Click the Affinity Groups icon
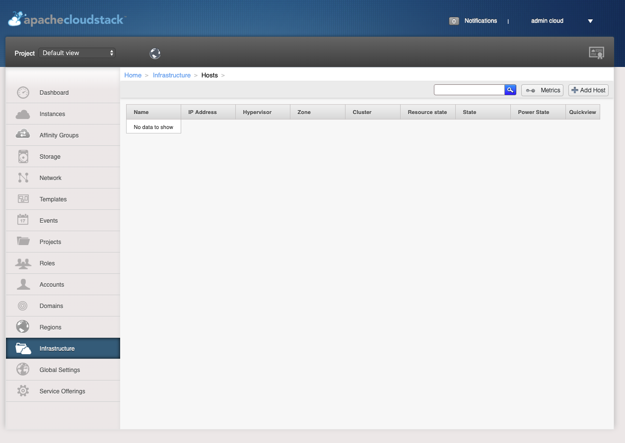625x443 pixels. pos(23,135)
